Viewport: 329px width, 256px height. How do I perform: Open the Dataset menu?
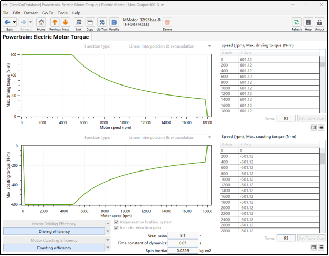tap(31, 13)
